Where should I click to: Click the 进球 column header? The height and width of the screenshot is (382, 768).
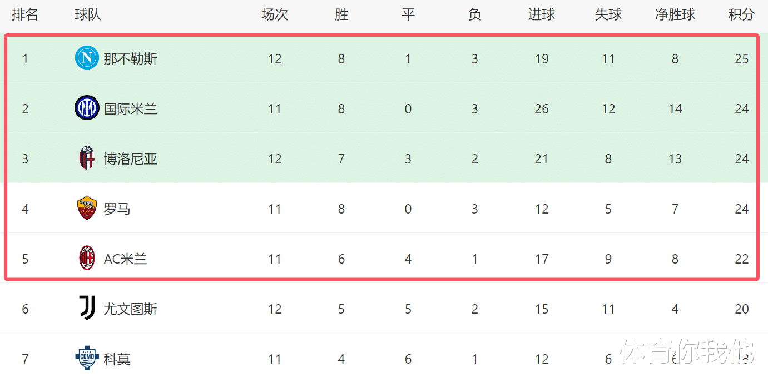[x=541, y=14]
